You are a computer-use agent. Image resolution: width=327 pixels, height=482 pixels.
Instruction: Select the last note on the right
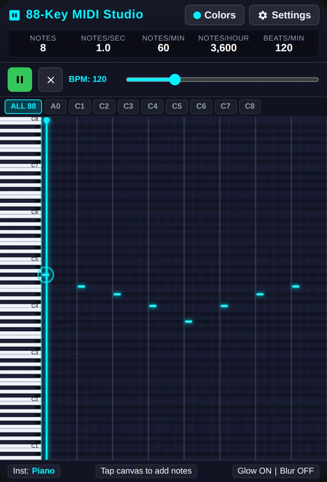point(296,286)
